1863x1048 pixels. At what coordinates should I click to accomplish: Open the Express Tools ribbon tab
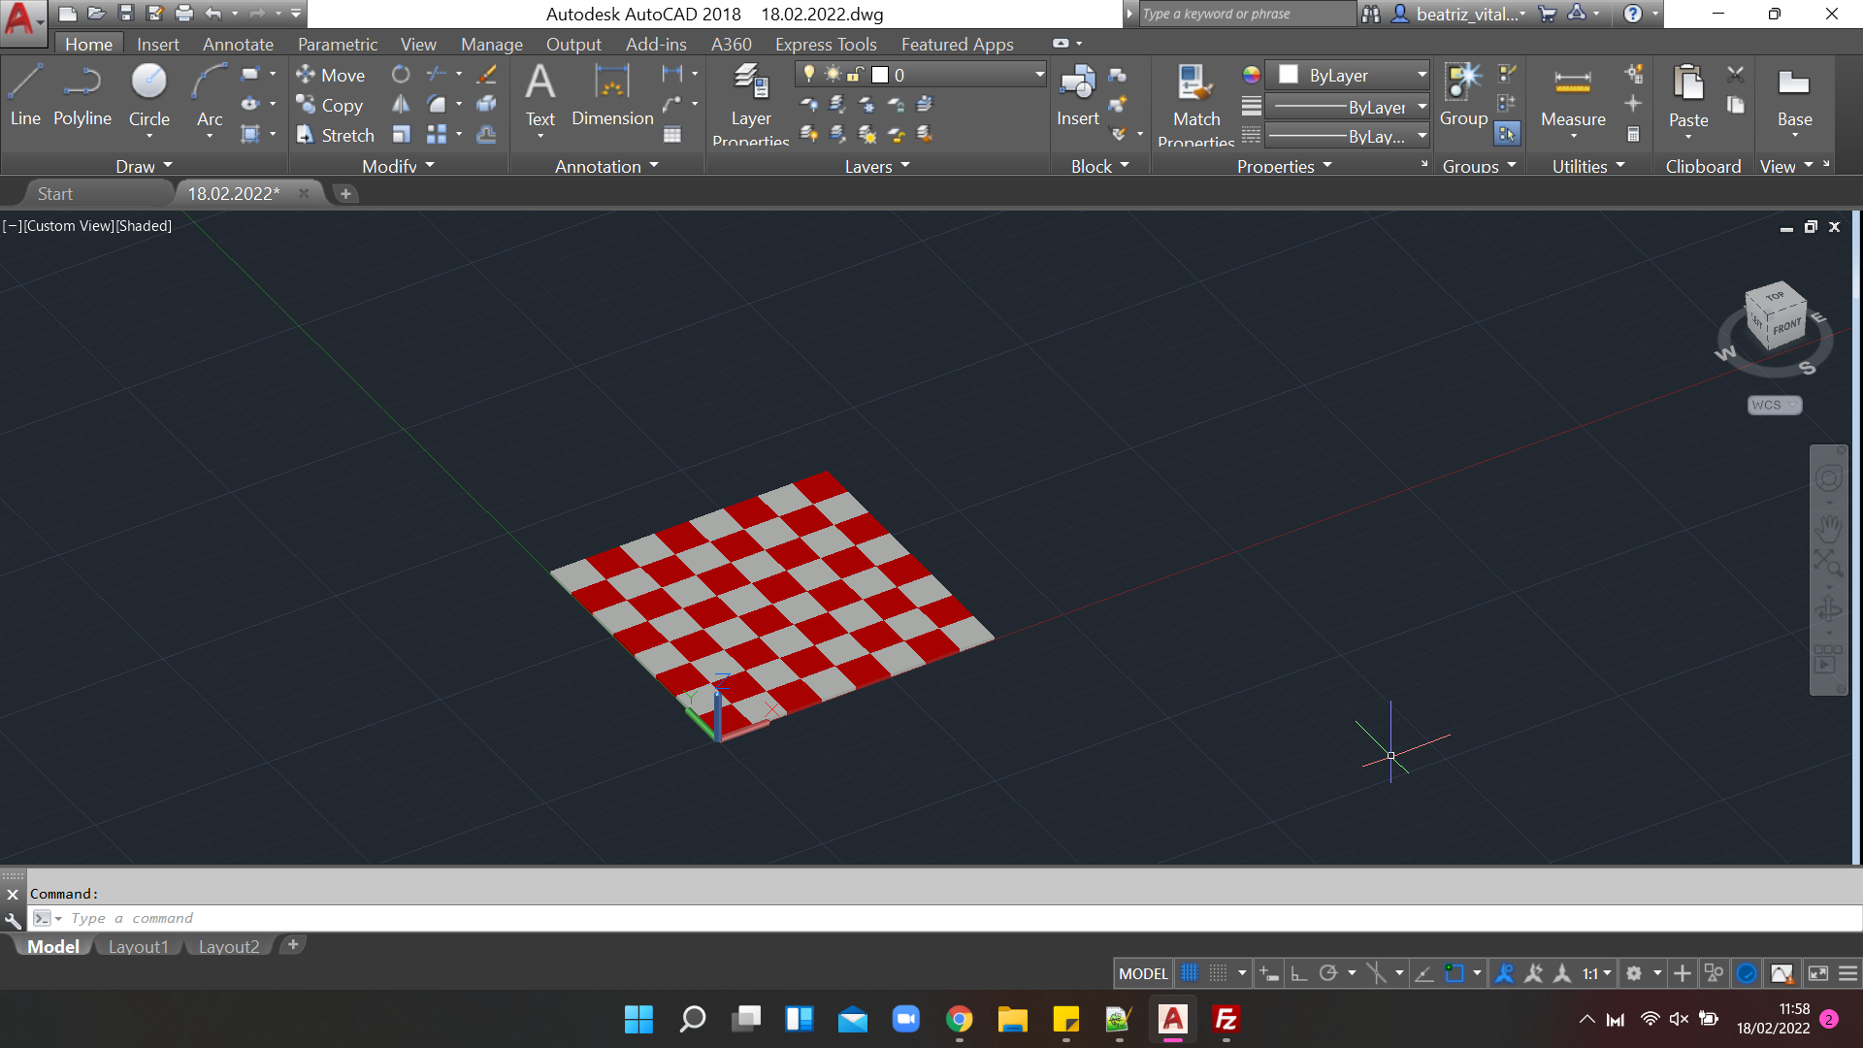[x=826, y=44]
